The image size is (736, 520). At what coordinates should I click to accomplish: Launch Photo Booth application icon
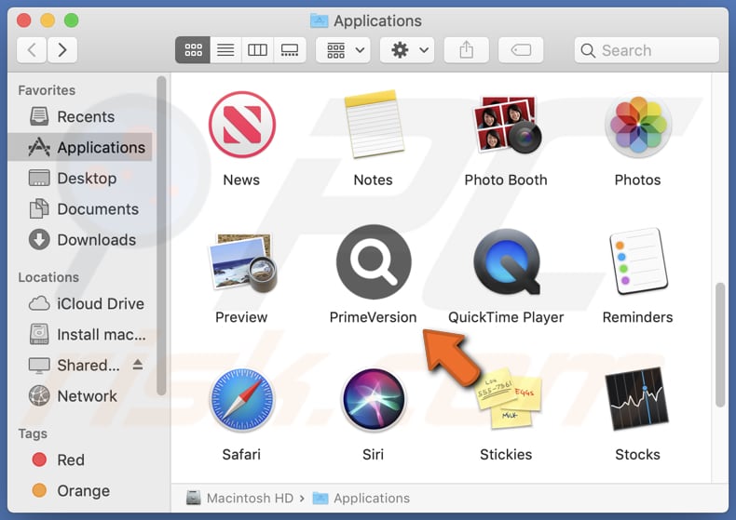point(506,125)
